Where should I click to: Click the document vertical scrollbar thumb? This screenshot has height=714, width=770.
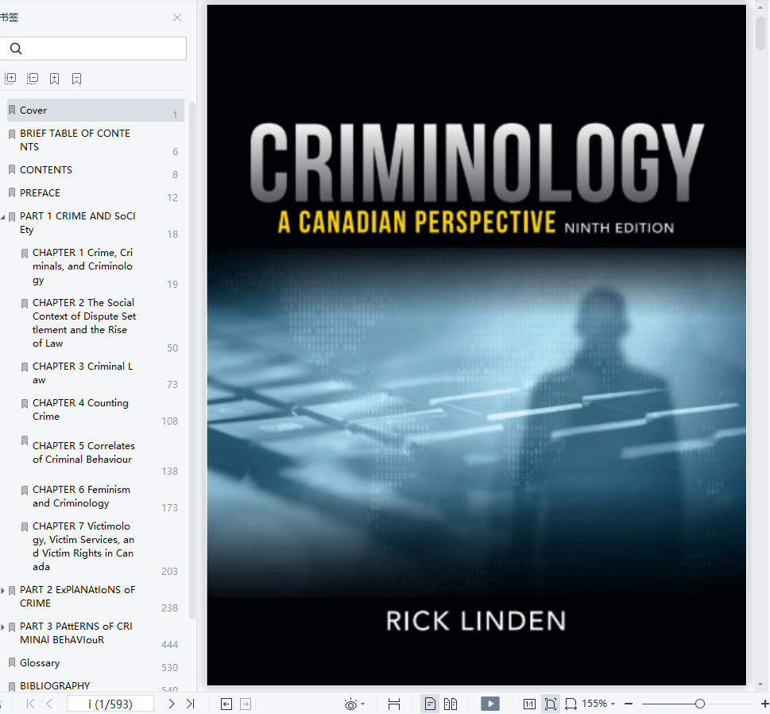click(x=760, y=33)
